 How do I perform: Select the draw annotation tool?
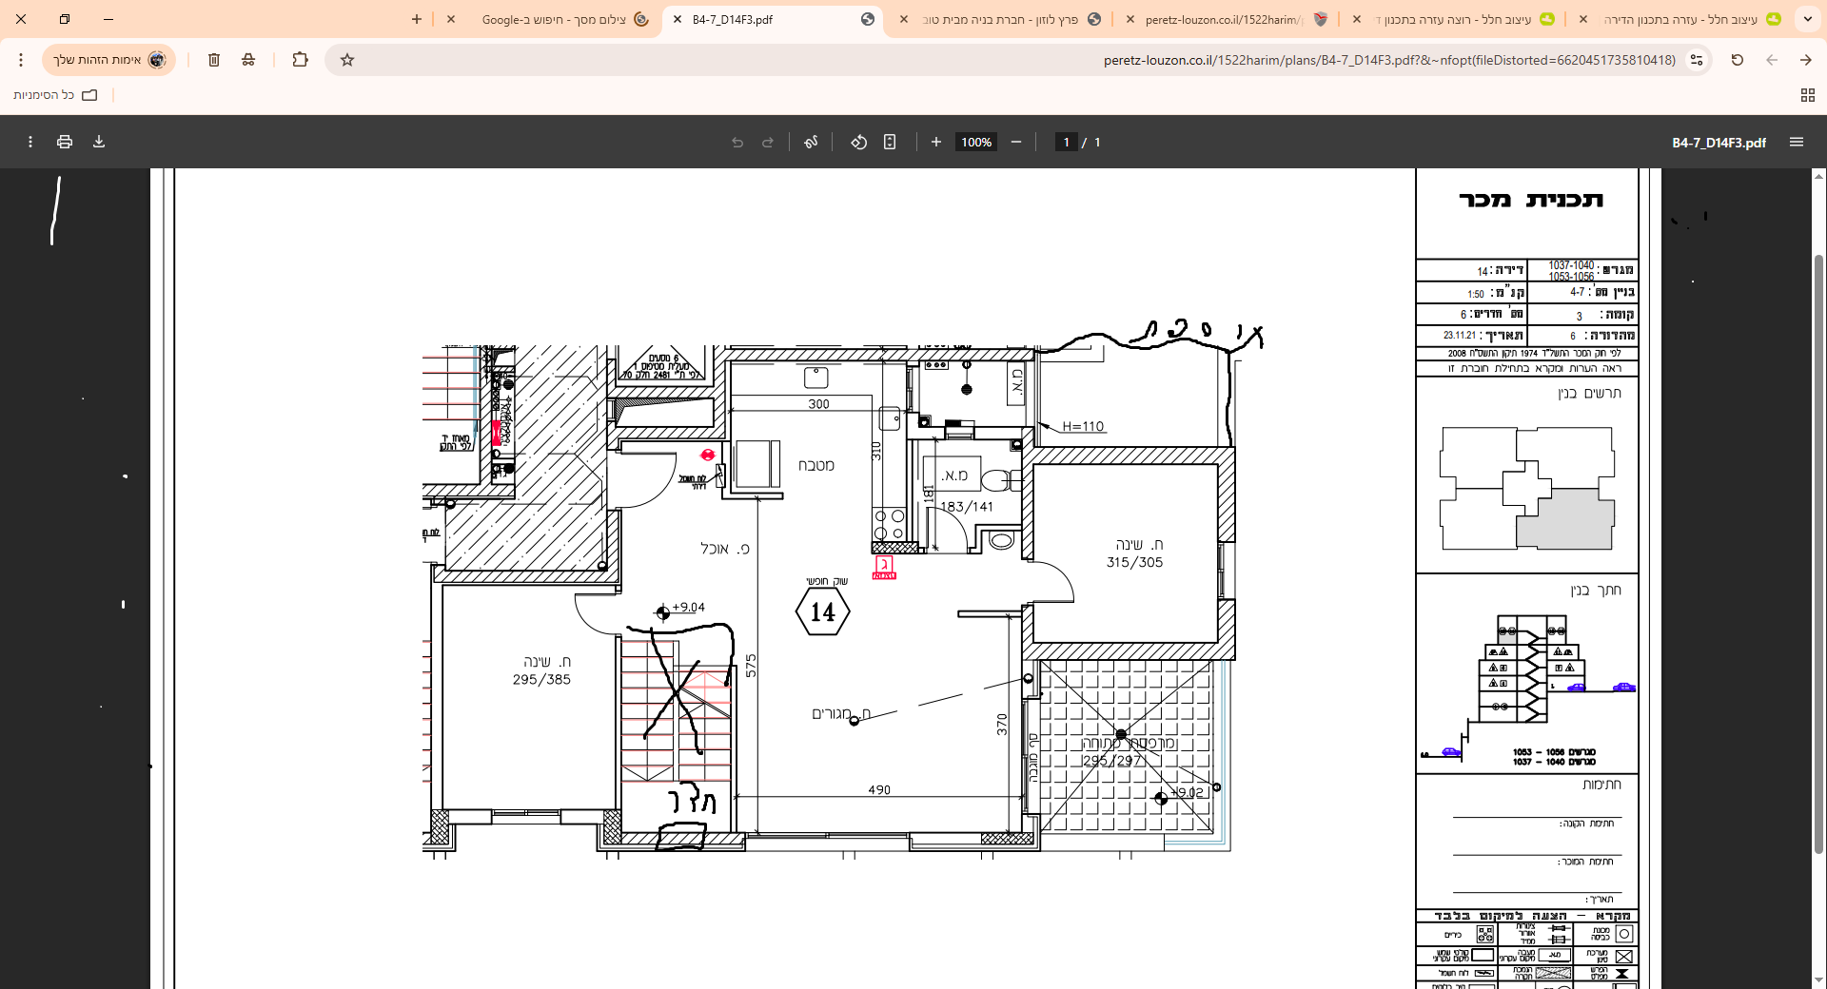tap(811, 142)
